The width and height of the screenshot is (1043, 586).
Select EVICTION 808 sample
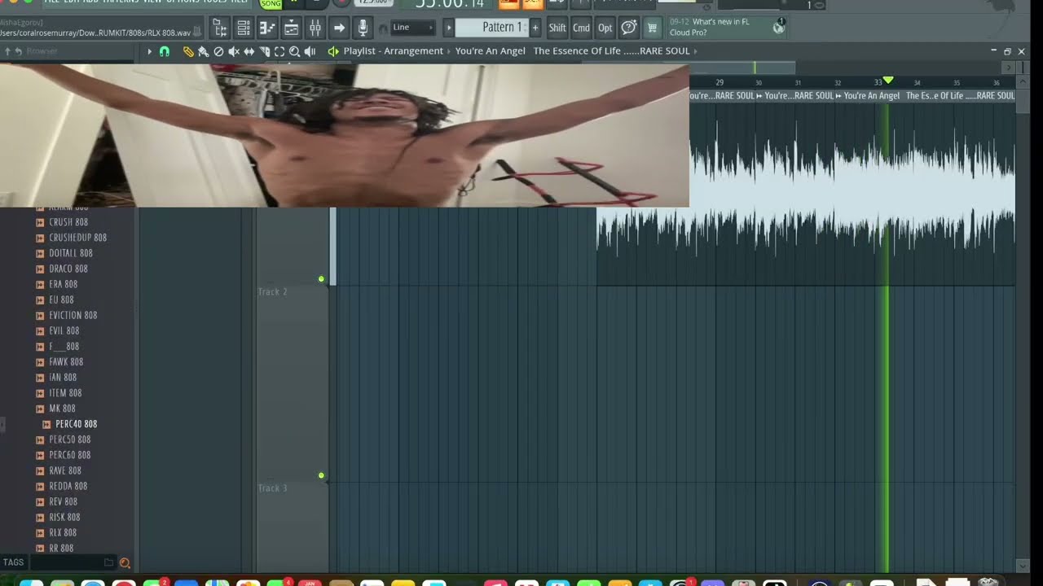tap(73, 315)
